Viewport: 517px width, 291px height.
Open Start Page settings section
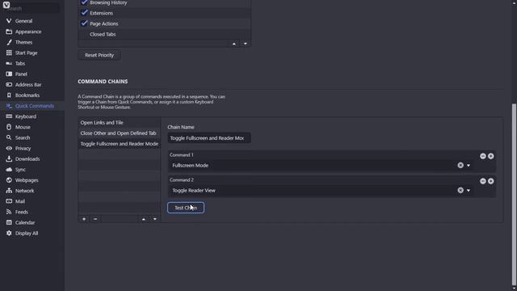point(26,53)
